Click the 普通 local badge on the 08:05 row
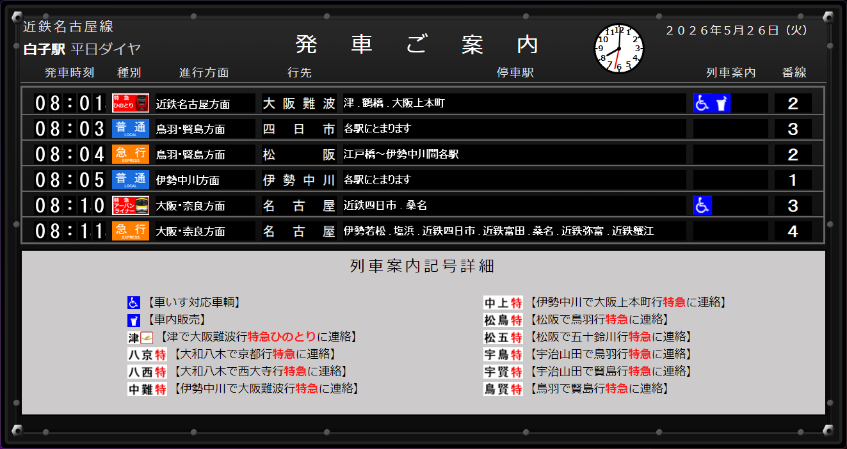847x449 pixels. point(131,180)
